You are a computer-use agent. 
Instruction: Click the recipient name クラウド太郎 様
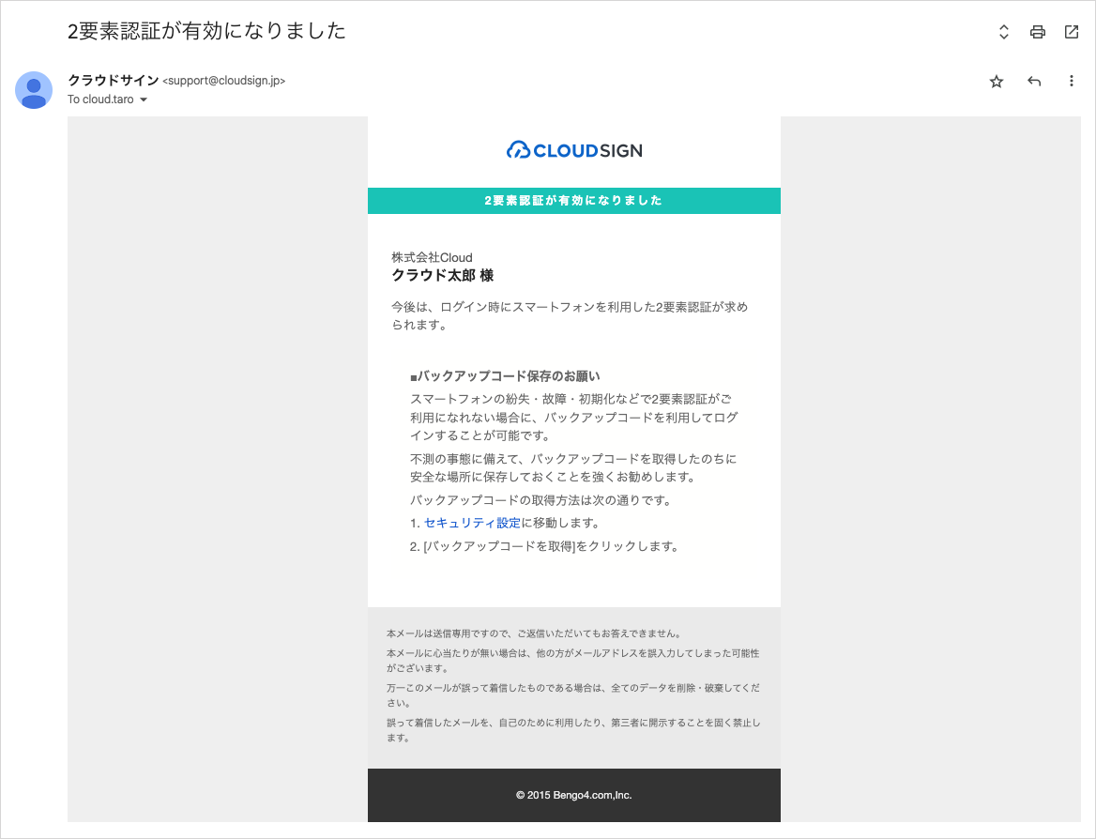pyautogui.click(x=443, y=276)
